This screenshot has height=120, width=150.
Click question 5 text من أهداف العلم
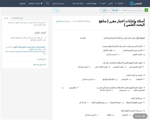tap(137, 98)
